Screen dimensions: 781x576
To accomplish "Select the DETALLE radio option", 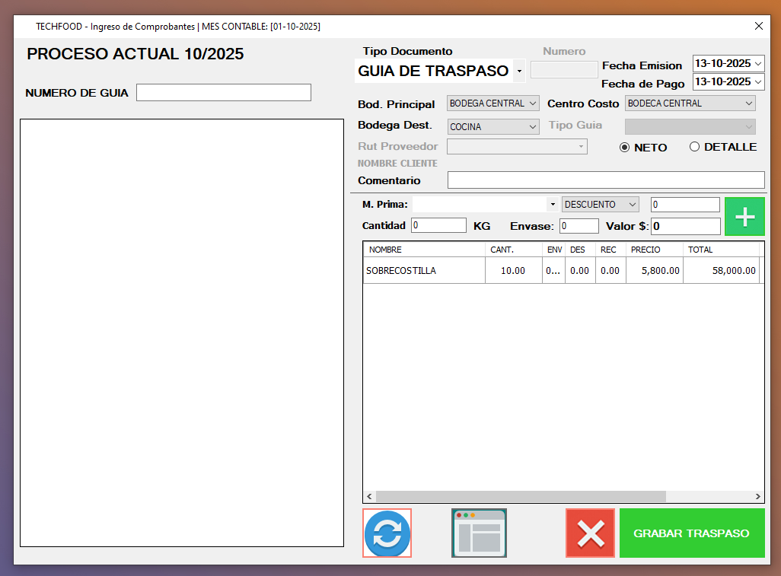I will point(694,147).
